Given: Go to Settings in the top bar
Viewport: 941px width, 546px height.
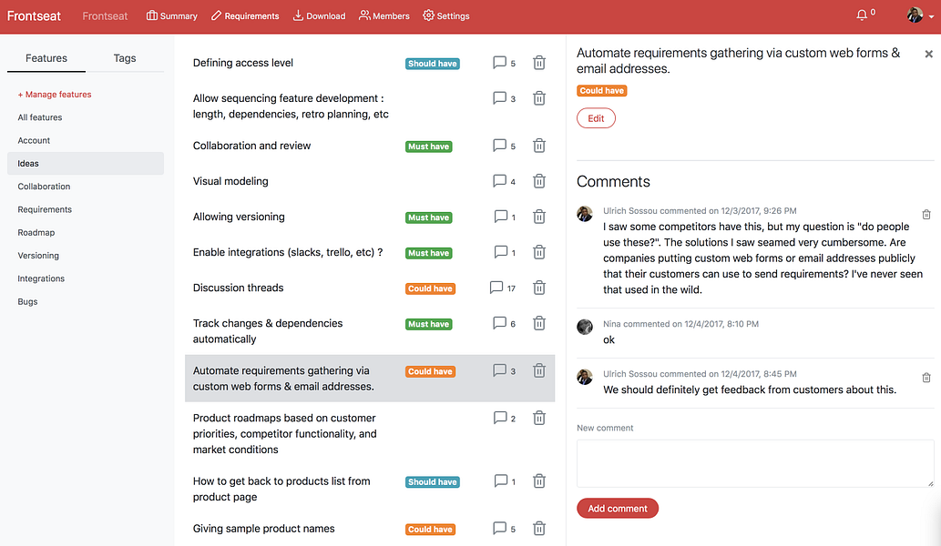Looking at the screenshot, I should click(x=445, y=15).
